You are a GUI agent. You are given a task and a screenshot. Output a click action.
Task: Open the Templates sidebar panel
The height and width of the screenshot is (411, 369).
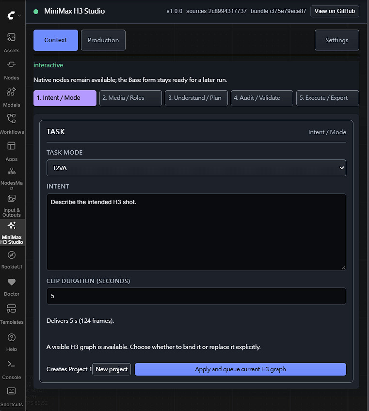click(12, 314)
